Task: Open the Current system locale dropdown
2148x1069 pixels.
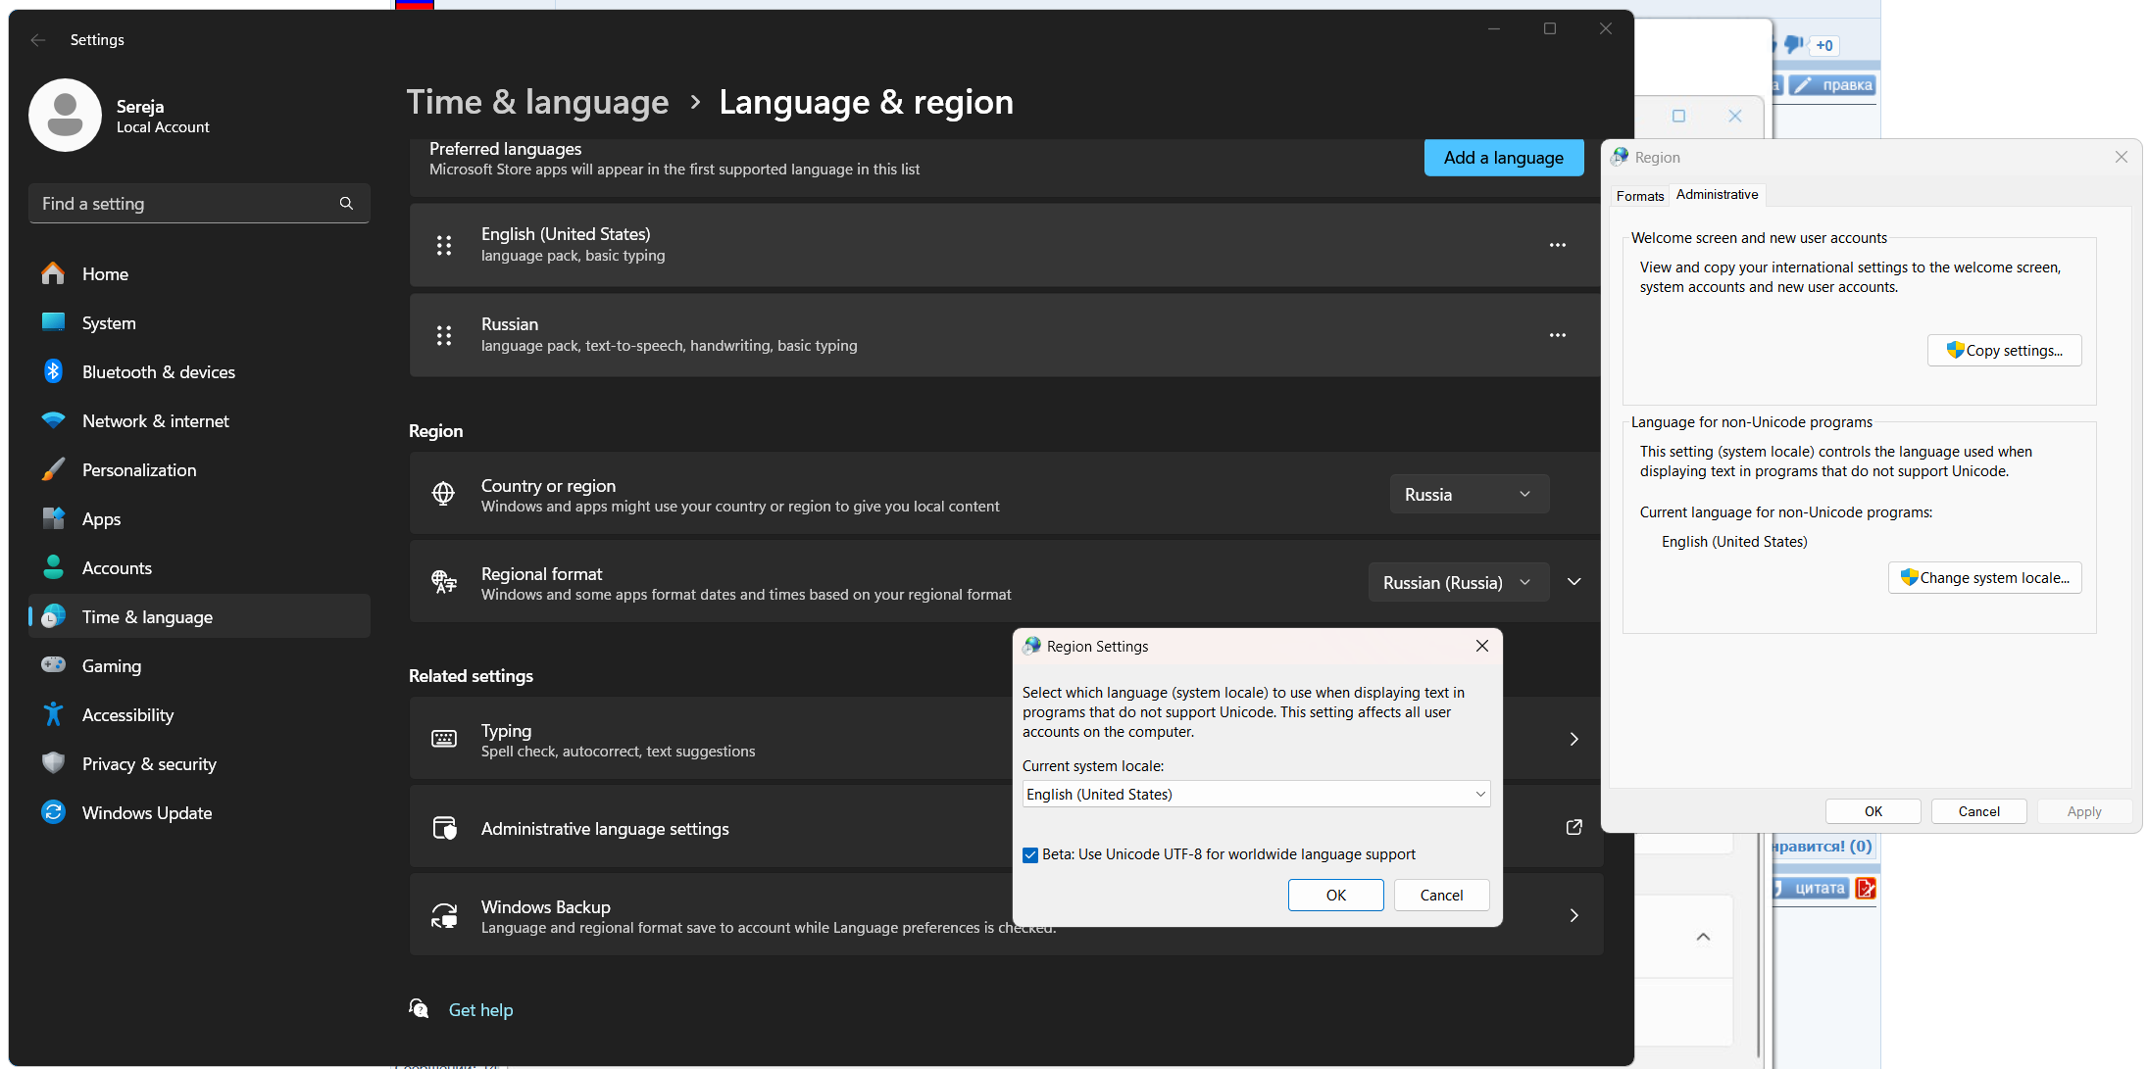Action: [1256, 794]
